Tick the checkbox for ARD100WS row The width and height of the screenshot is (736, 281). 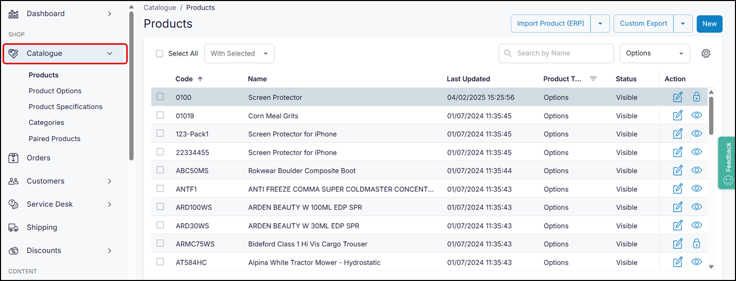(x=160, y=207)
